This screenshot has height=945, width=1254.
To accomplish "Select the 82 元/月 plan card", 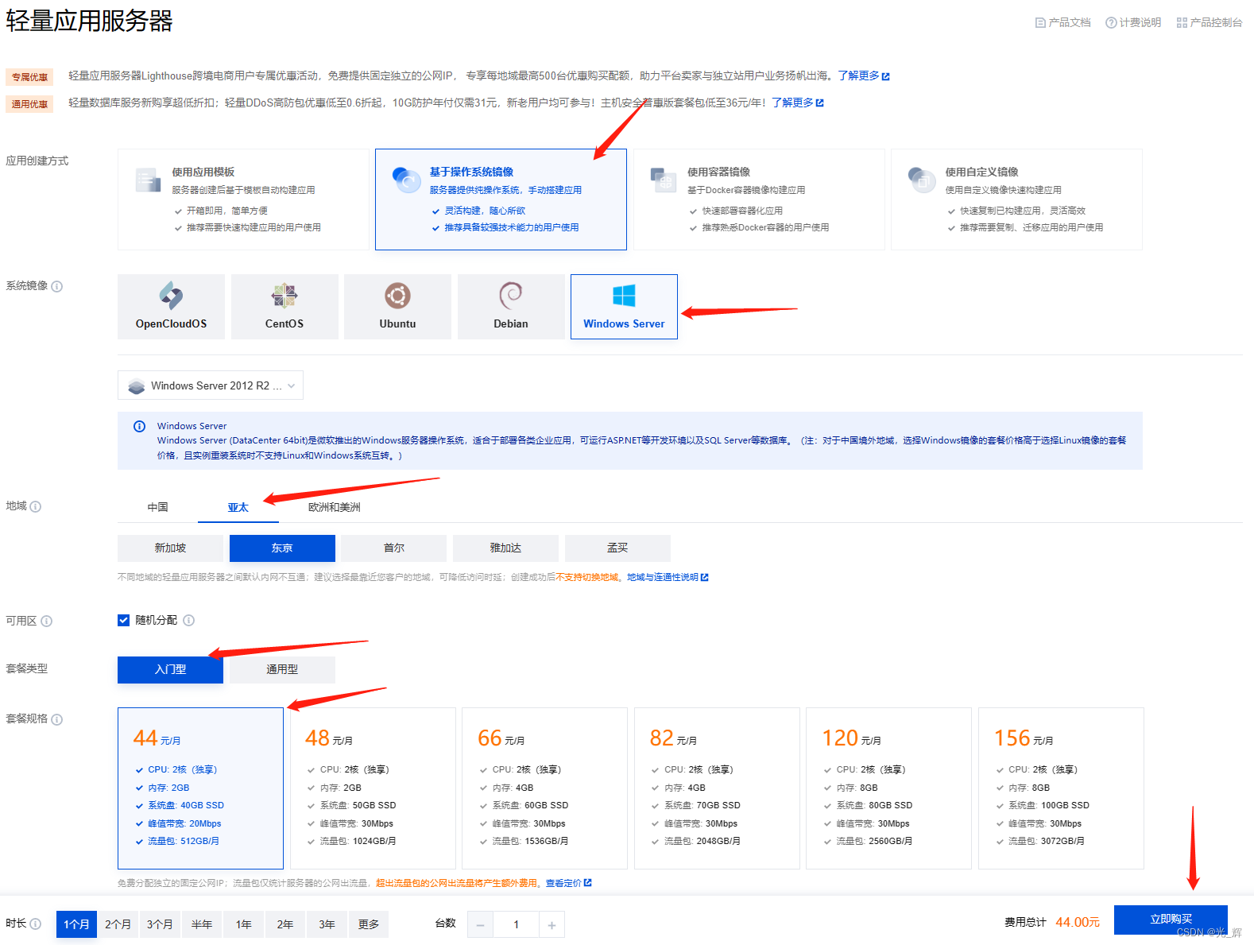I will pos(717,788).
